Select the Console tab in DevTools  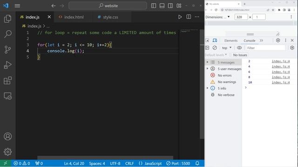tap(250, 40)
